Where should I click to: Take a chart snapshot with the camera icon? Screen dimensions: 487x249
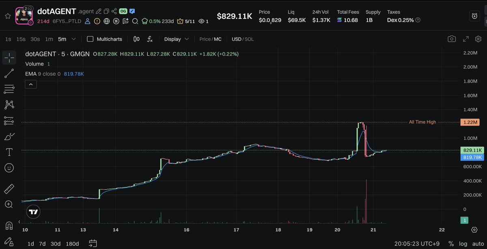coord(451,39)
